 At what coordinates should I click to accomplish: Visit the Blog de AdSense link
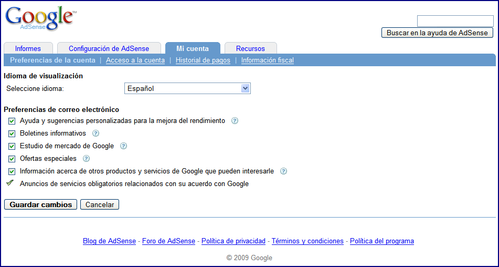pos(109,241)
